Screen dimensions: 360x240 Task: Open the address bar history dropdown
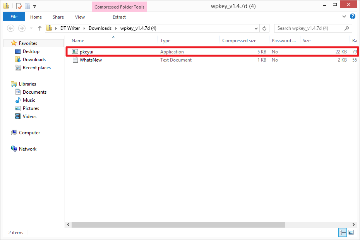pyautogui.click(x=256, y=29)
